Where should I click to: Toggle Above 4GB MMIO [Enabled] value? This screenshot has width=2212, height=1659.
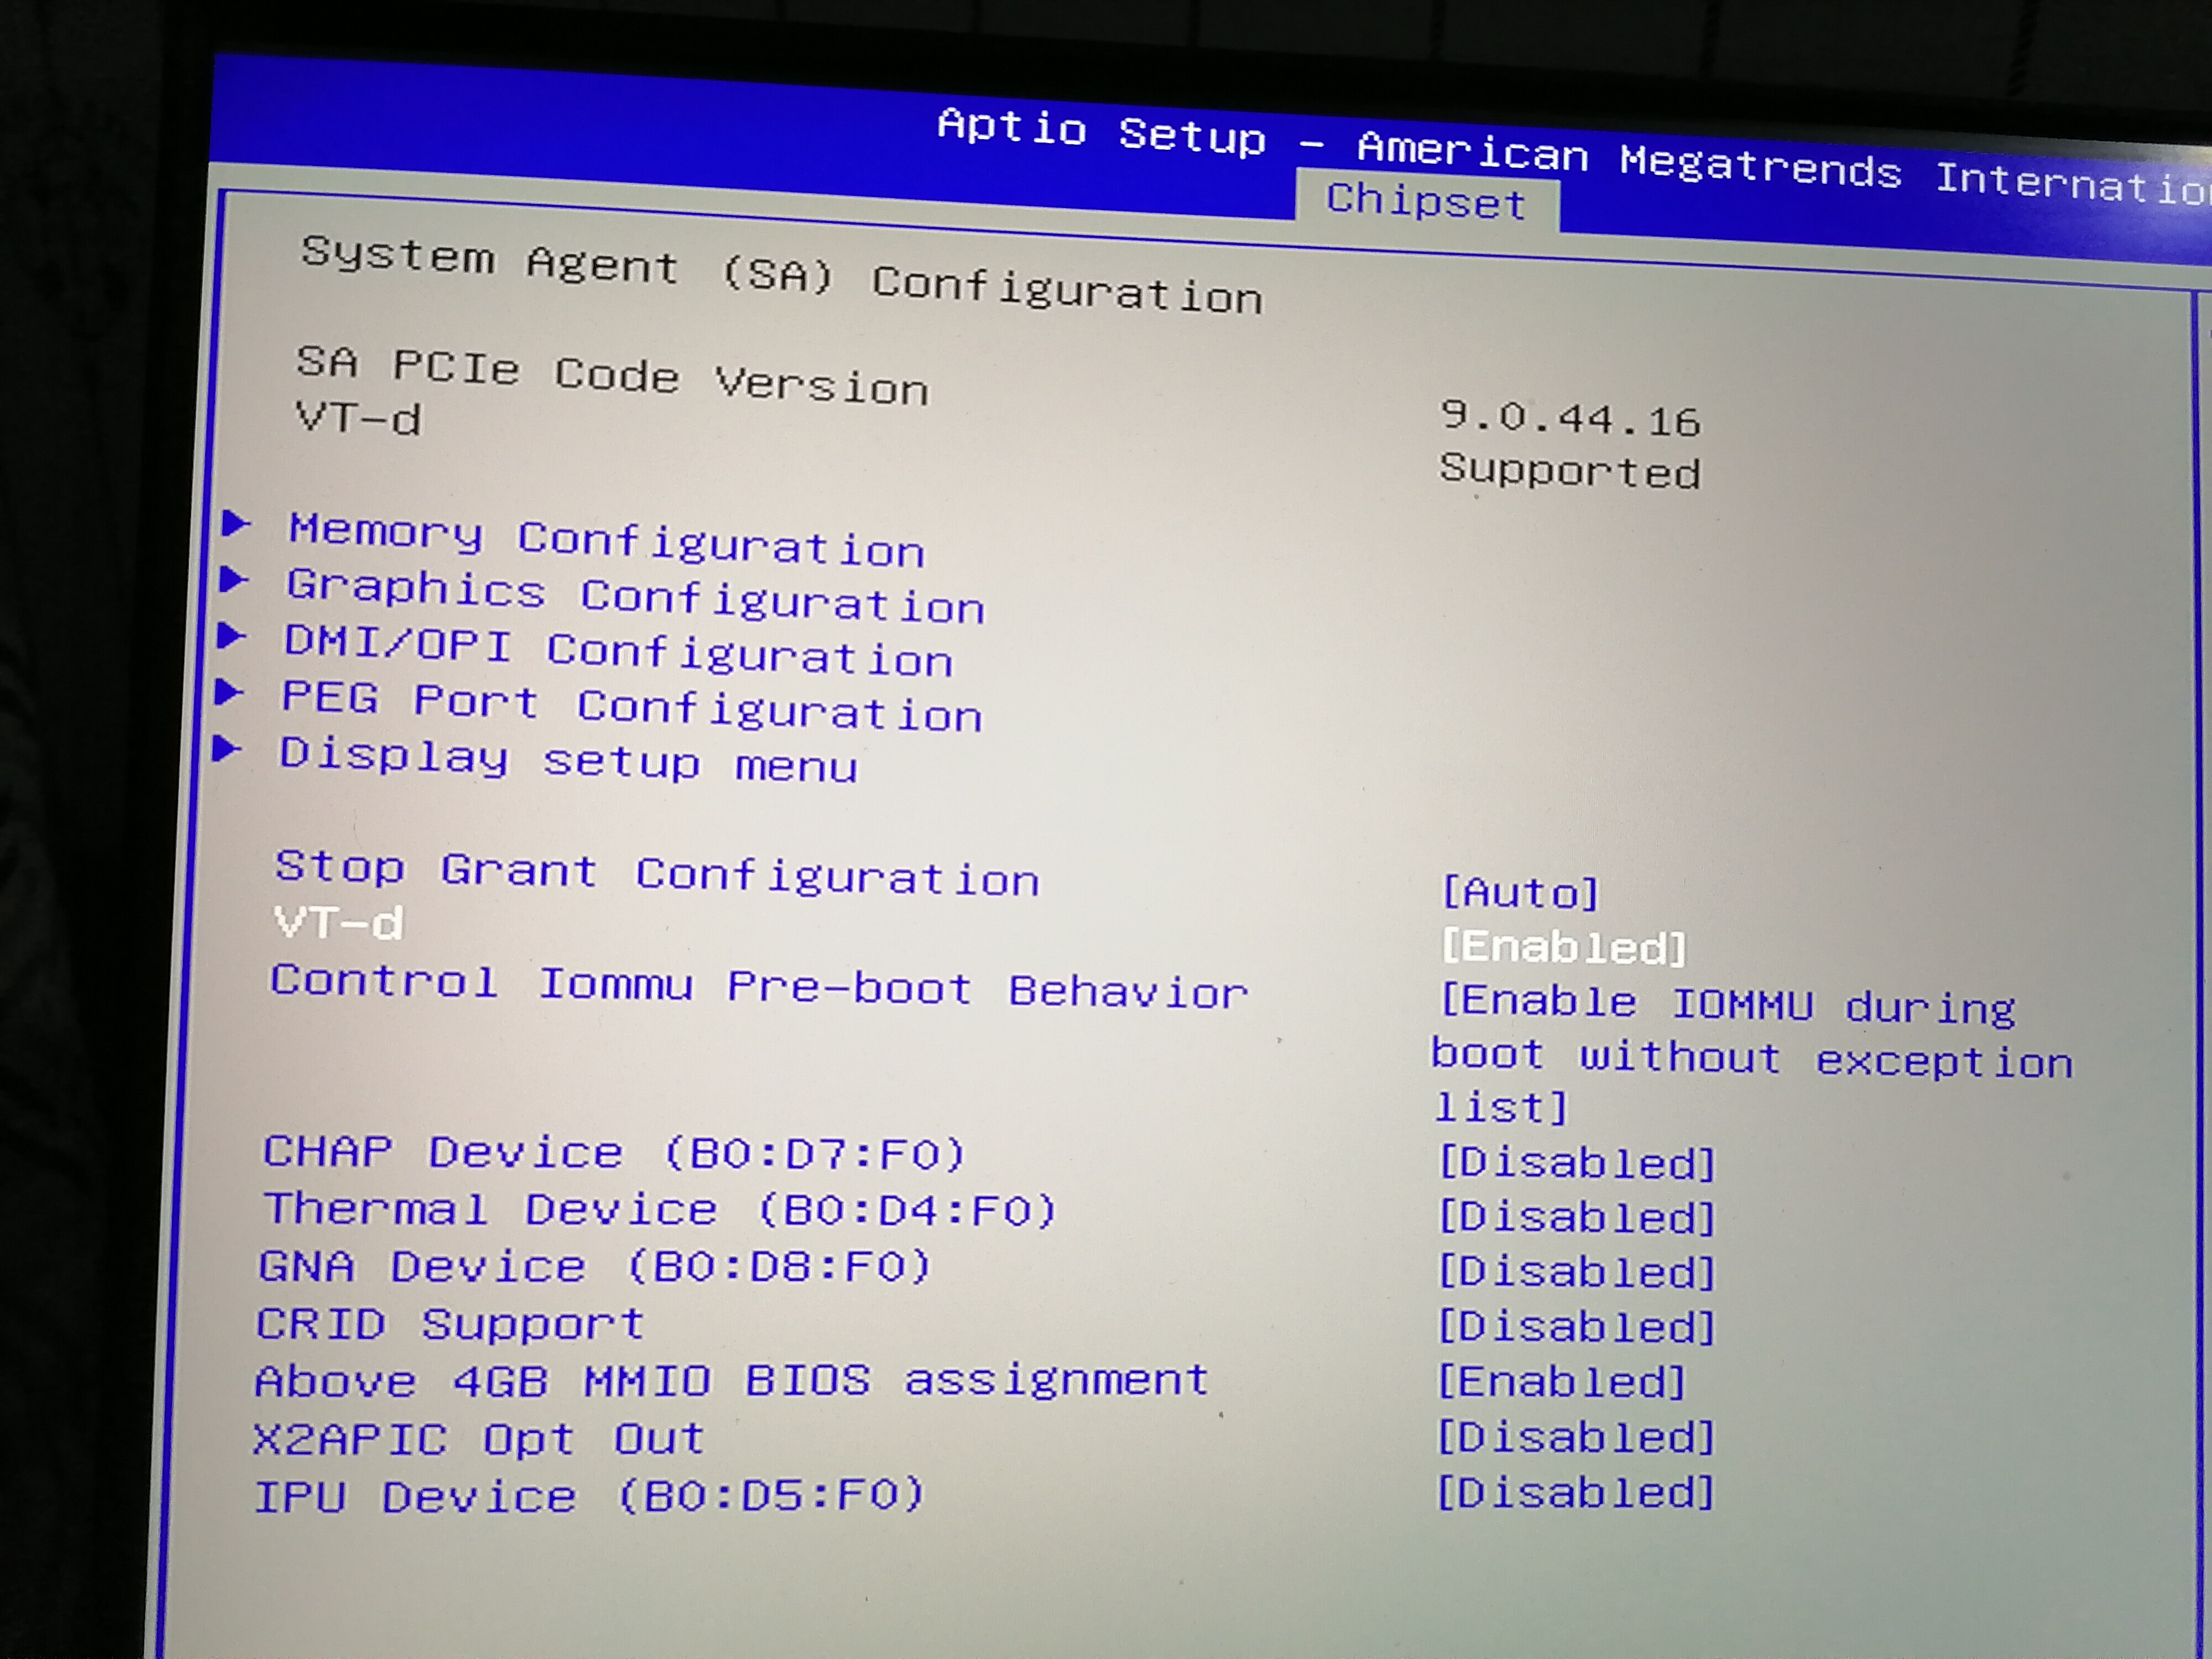click(1562, 1383)
